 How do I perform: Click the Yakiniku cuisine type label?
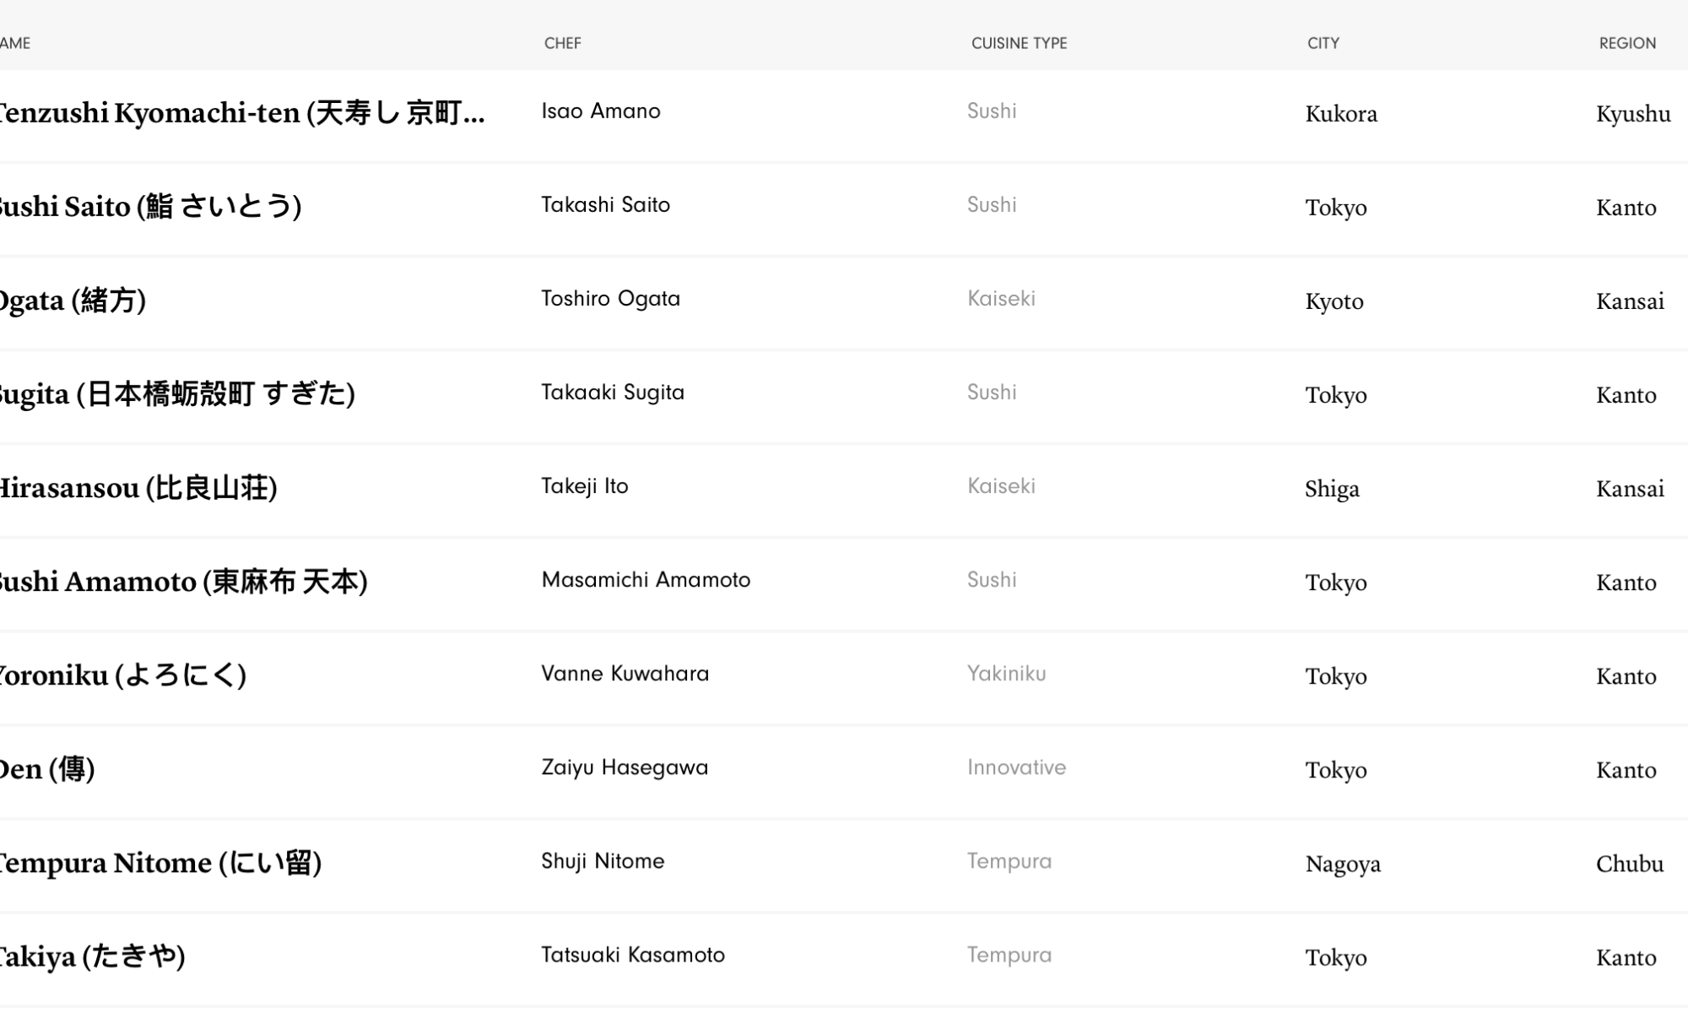tap(1006, 674)
